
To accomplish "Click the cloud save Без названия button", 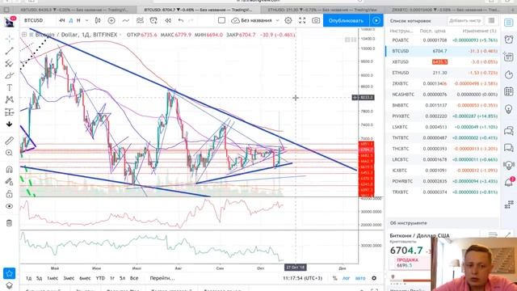I will (x=251, y=20).
